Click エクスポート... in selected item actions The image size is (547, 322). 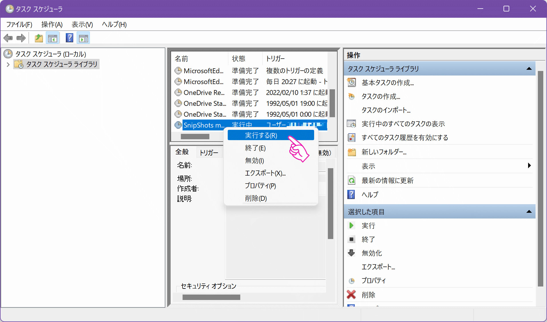378,267
